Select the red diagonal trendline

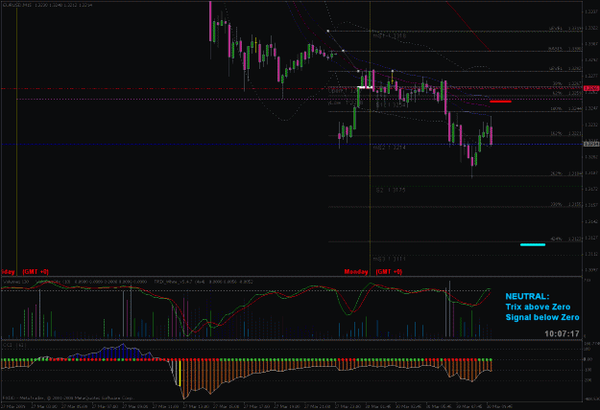(x=468, y=26)
